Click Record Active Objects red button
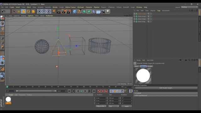This screenshot has width=201, height=113. tap(99, 91)
